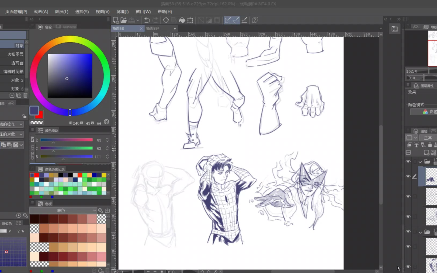Click the Open file folder icon
Screen dimensions: 437x273
tap(124, 20)
